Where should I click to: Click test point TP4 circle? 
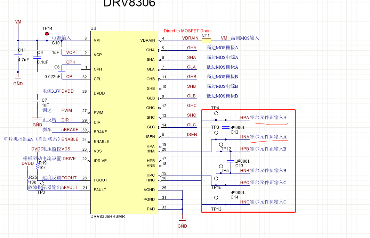coord(216,113)
